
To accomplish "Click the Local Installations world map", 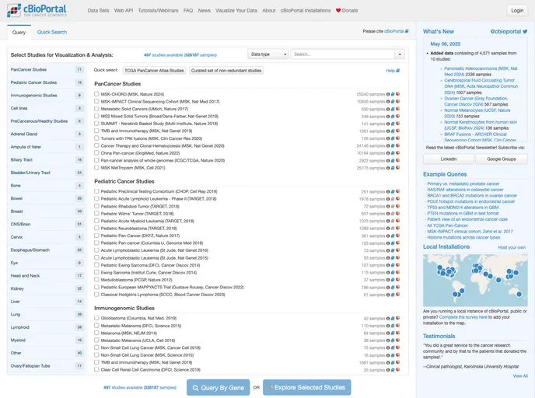I will pos(475,280).
